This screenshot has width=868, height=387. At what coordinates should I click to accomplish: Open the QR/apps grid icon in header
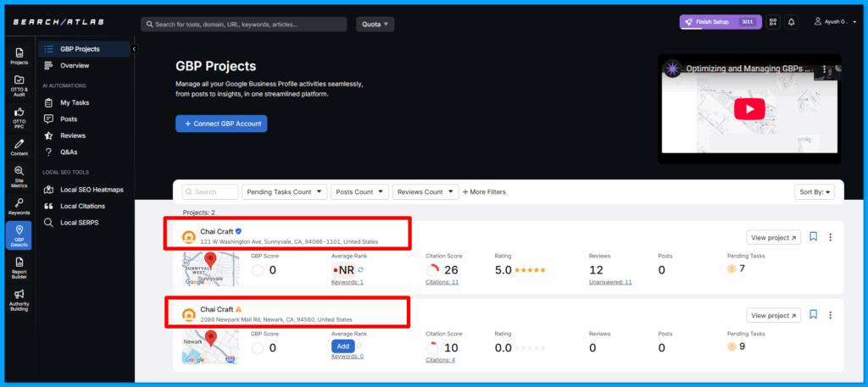pos(773,22)
